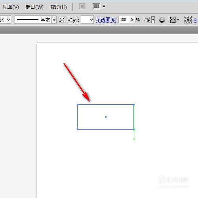Click the icon before 样式 label

click(x=62, y=20)
